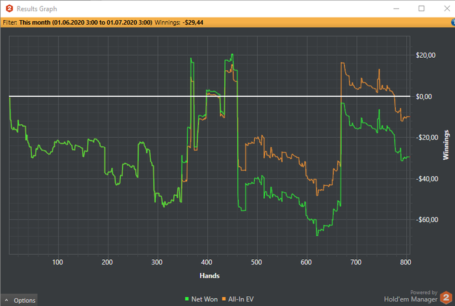Click the vertical Winnings axis title
The width and height of the screenshot is (455, 306).
pyautogui.click(x=446, y=145)
